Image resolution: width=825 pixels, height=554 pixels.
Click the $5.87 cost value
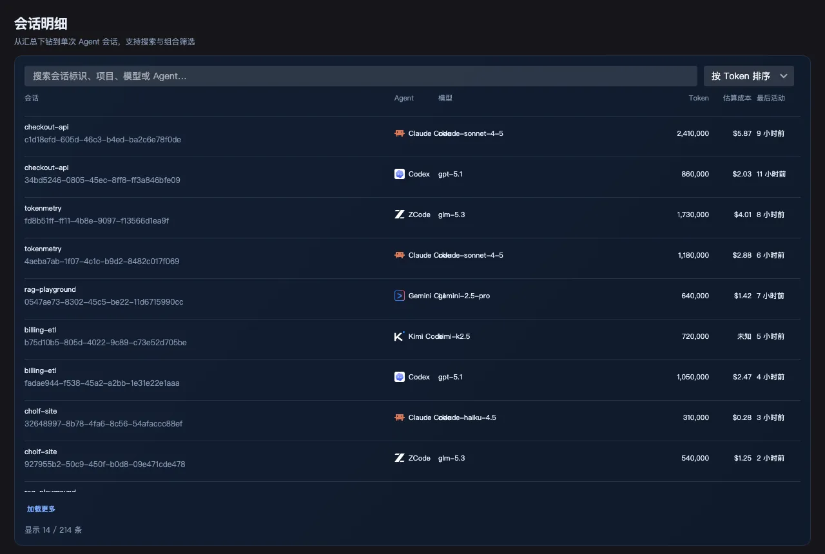[742, 133]
